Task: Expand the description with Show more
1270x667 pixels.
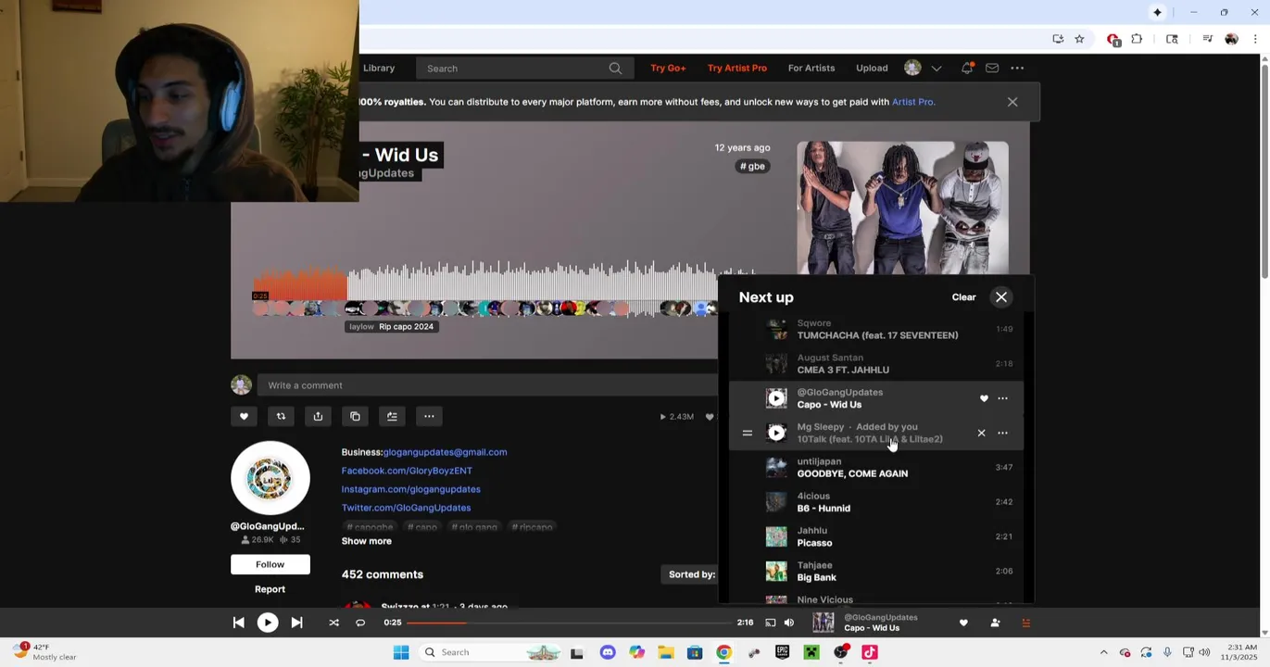Action: pos(366,541)
